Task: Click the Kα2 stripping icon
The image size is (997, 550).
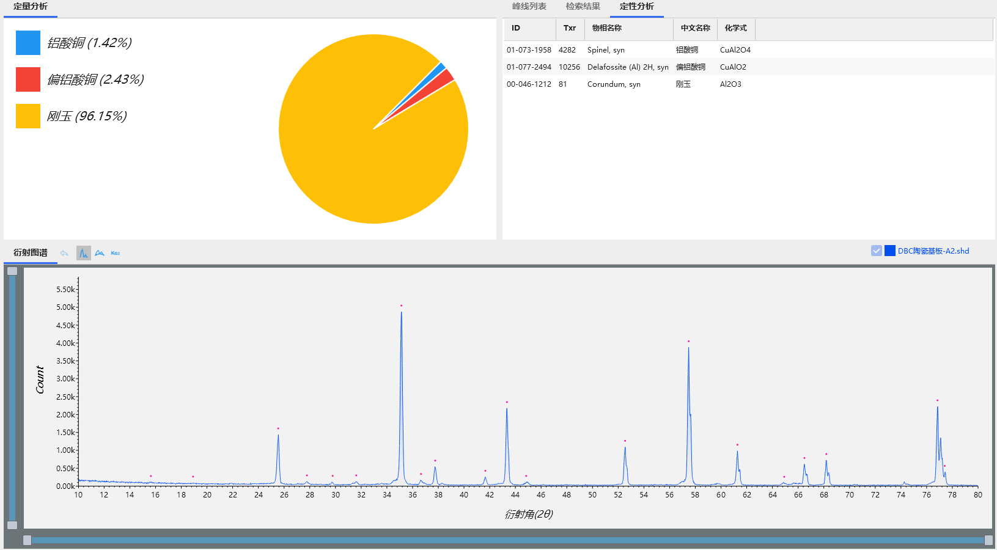Action: (x=116, y=253)
